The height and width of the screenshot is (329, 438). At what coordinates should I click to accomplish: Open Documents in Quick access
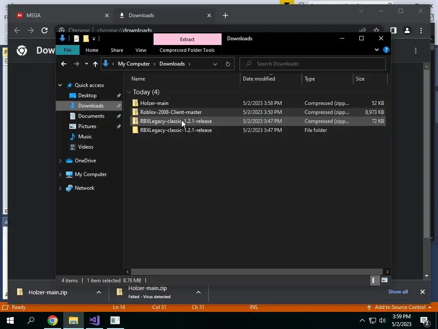tap(91, 116)
